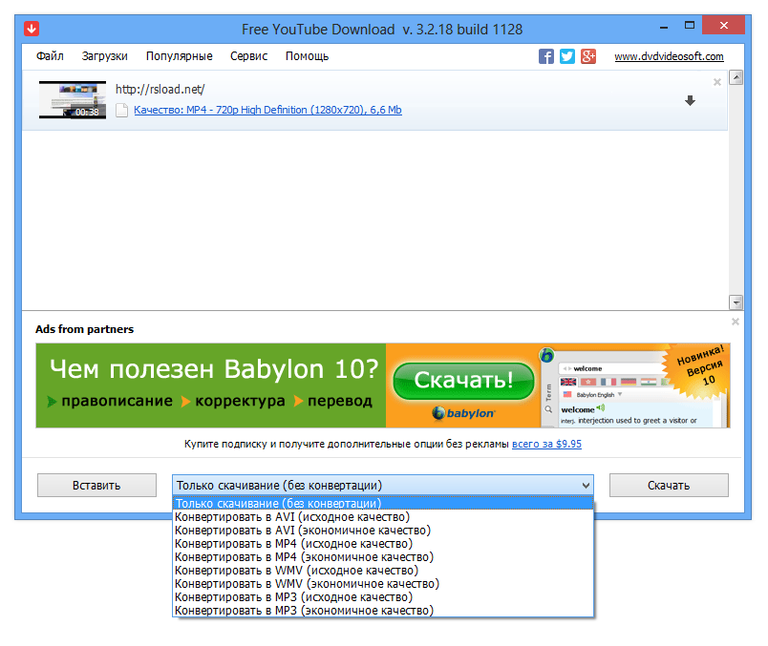
Task: Remove the rsload.net video from the list
Action: pos(717,82)
